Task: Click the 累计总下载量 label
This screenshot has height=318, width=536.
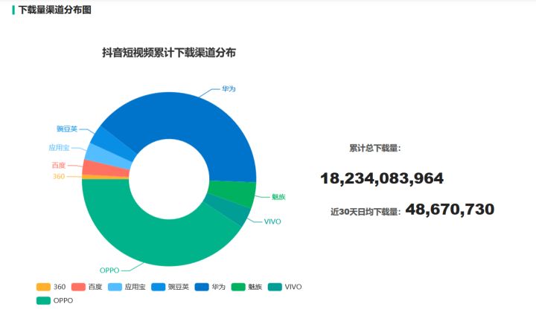Action: tap(374, 148)
